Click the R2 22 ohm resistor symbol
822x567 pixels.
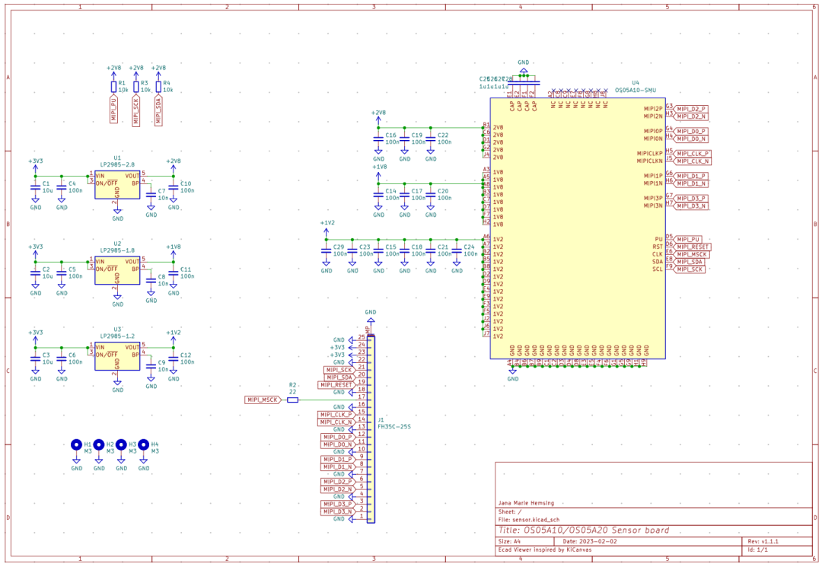(293, 400)
